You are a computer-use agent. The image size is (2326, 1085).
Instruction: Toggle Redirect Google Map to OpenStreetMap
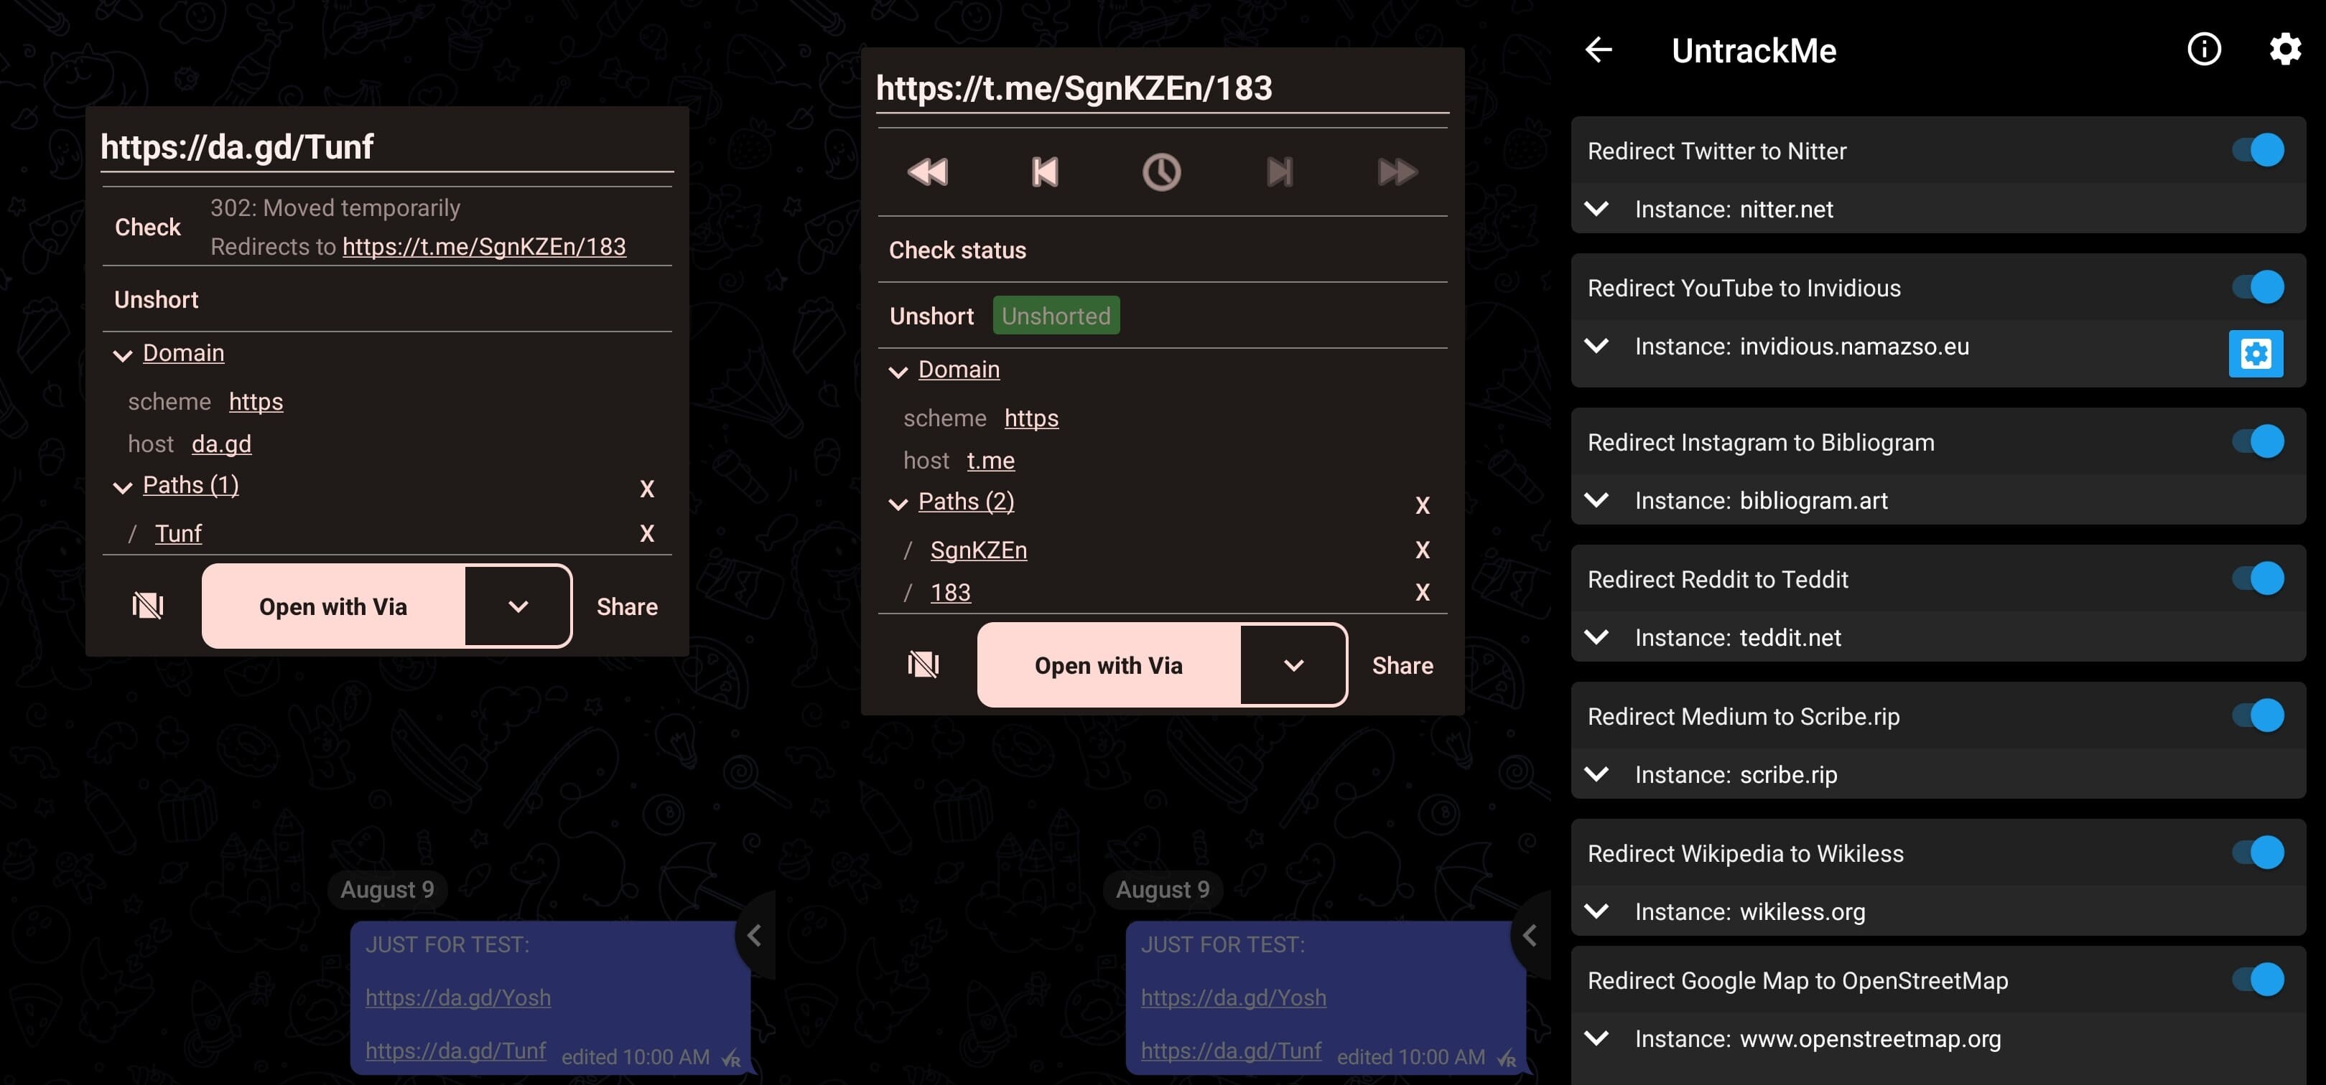tap(2257, 980)
